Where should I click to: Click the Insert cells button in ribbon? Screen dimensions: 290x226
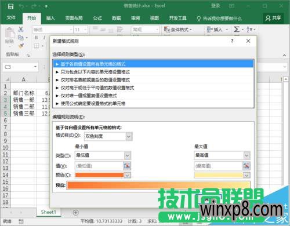(217, 30)
